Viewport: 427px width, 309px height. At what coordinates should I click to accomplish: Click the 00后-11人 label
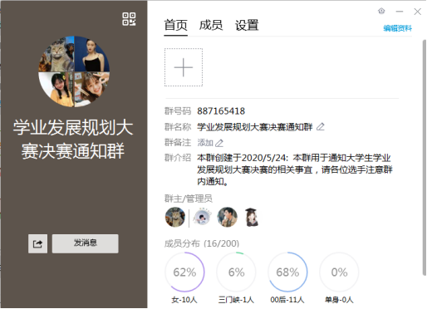pyautogui.click(x=287, y=300)
